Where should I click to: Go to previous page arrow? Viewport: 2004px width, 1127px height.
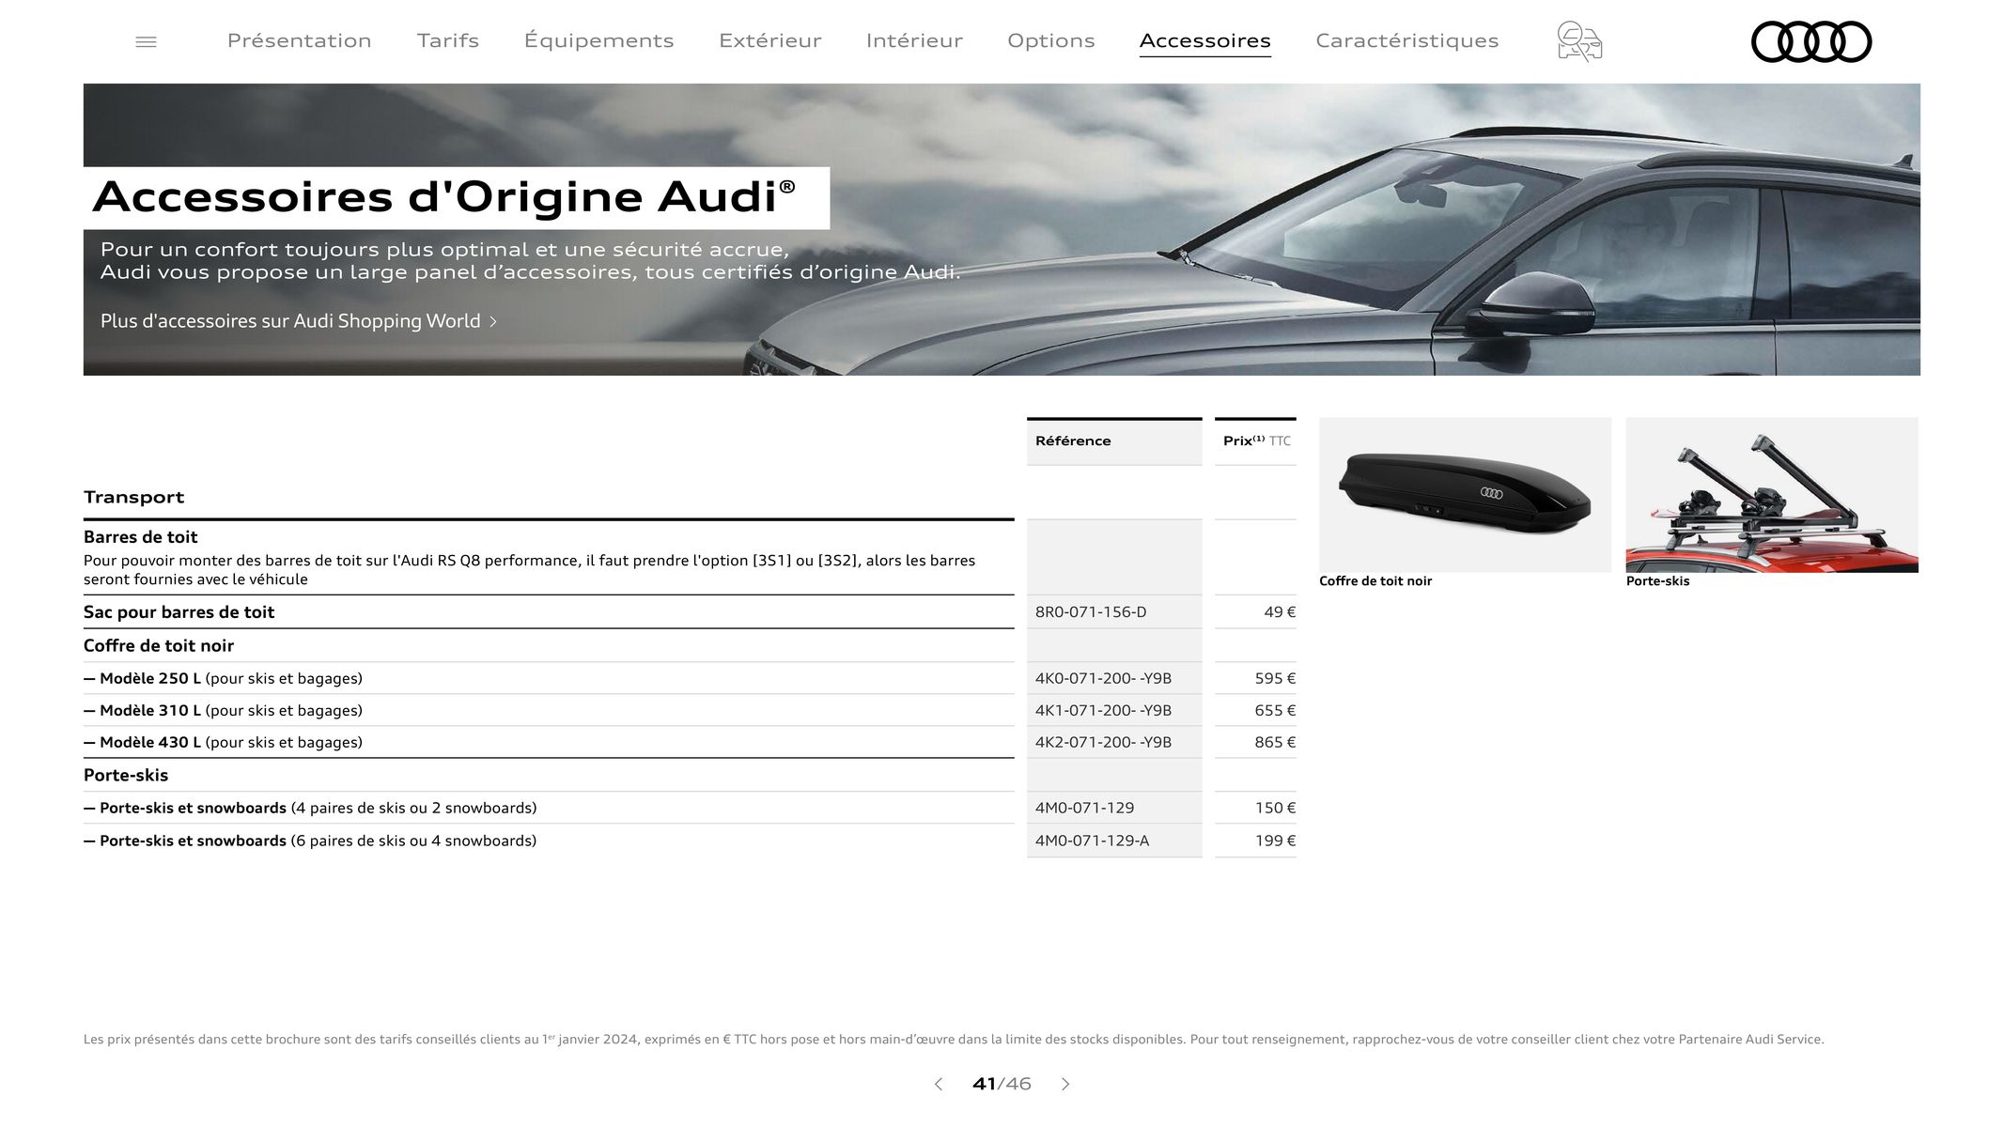coord(939,1084)
